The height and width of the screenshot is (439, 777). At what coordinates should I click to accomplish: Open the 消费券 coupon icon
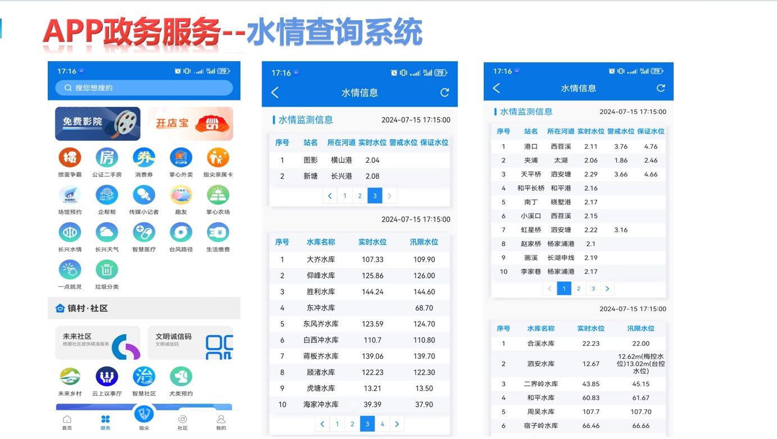[x=144, y=158]
